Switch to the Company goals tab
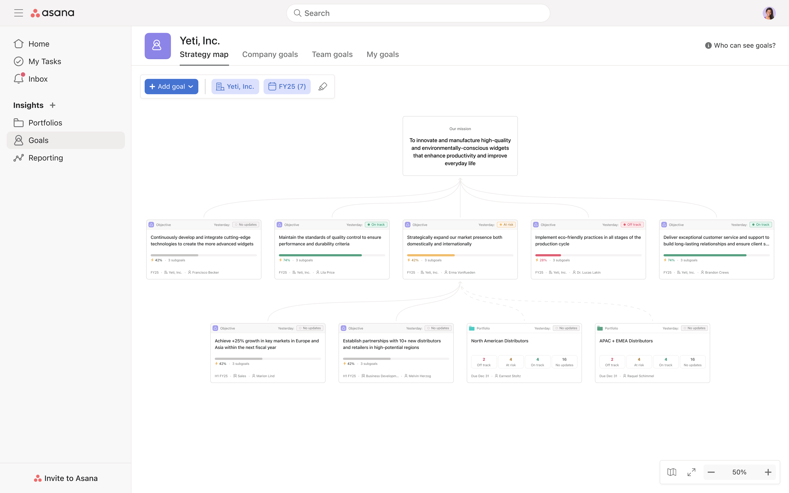 [270, 55]
